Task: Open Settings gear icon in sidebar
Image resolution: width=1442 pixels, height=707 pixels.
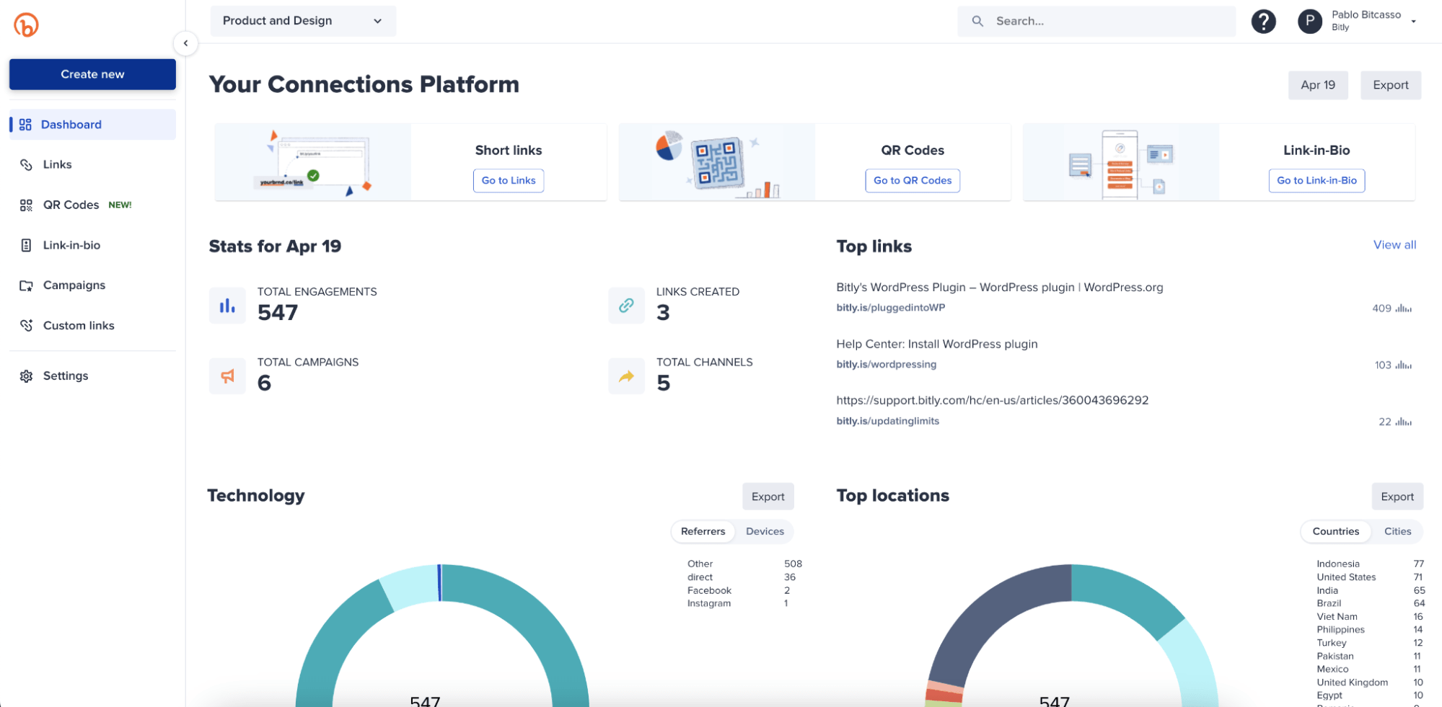Action: click(26, 376)
